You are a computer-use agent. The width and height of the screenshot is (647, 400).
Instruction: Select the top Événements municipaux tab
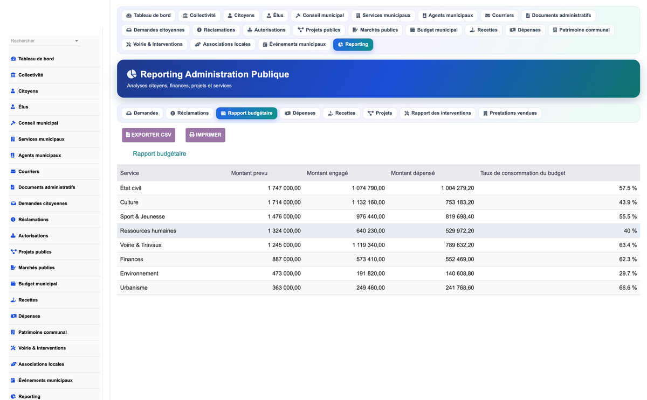coord(294,45)
